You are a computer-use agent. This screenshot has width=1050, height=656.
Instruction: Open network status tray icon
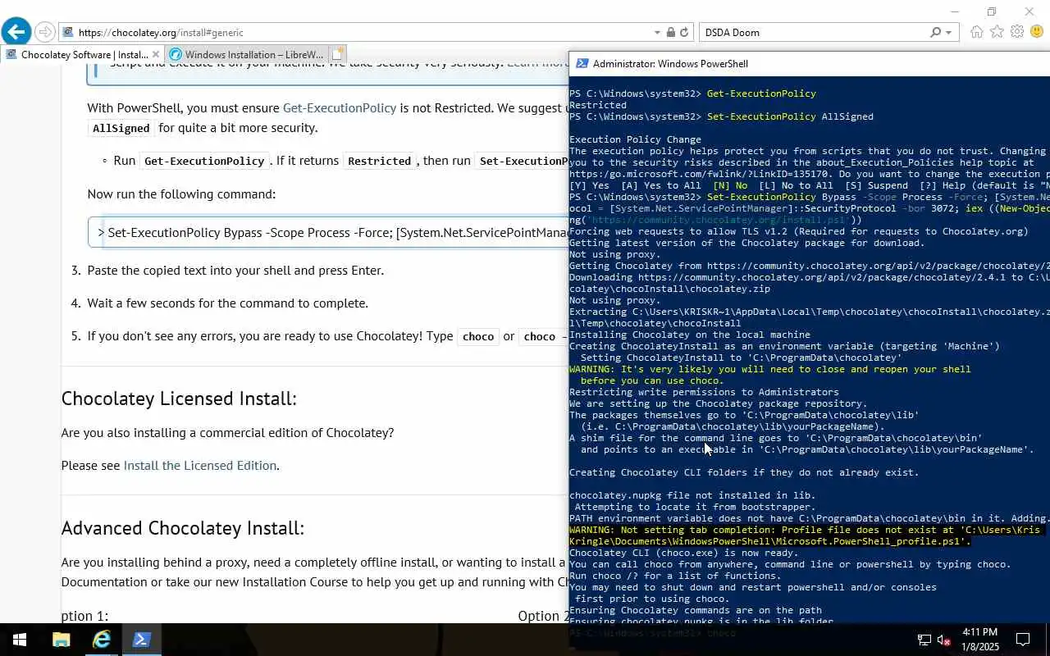pyautogui.click(x=924, y=640)
